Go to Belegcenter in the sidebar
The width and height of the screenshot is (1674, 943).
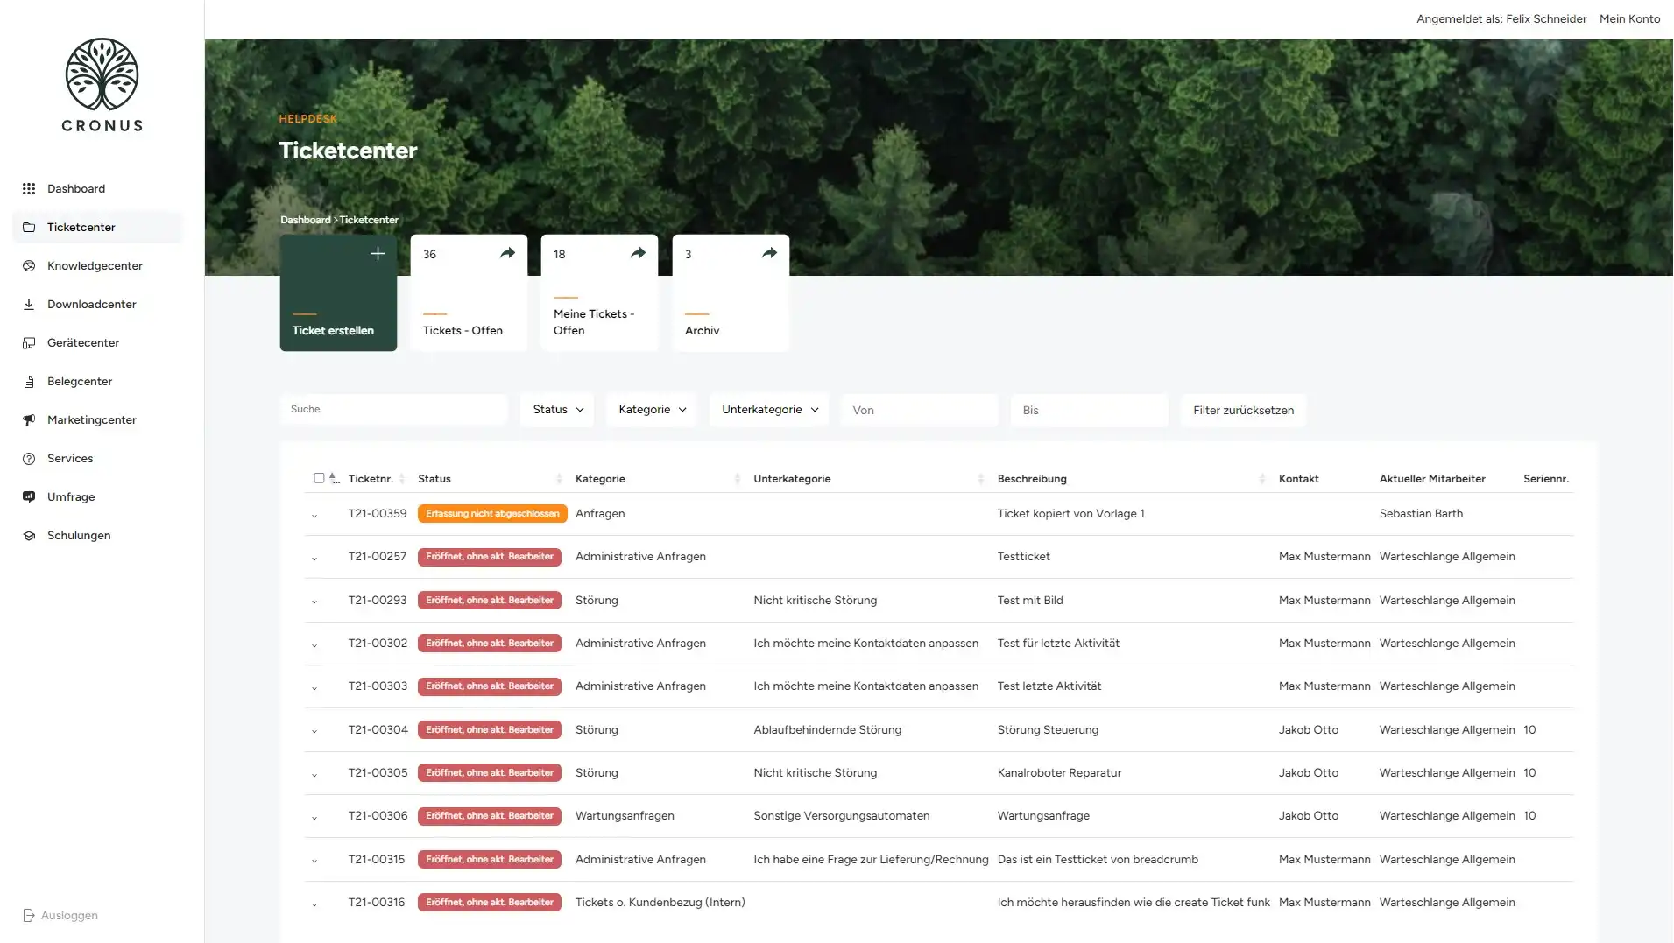coord(80,382)
